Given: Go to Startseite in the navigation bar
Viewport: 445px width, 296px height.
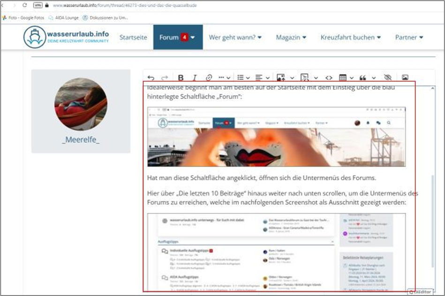Looking at the screenshot, I should pos(133,37).
